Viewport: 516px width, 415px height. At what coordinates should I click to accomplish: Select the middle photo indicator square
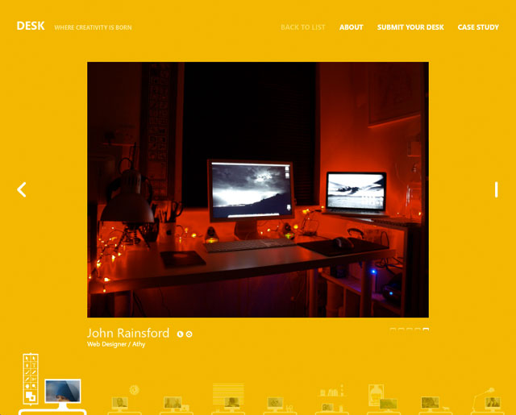410,330
